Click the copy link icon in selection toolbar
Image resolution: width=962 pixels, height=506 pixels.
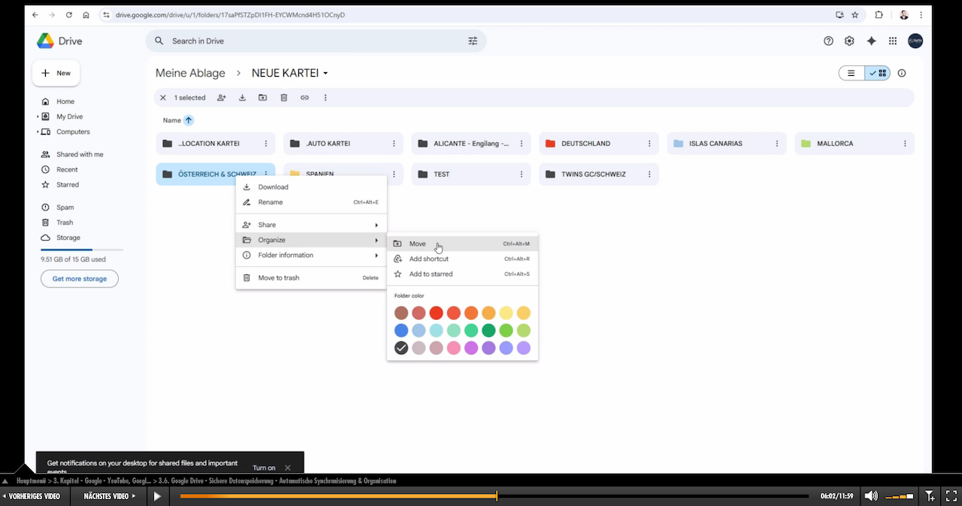[304, 98]
